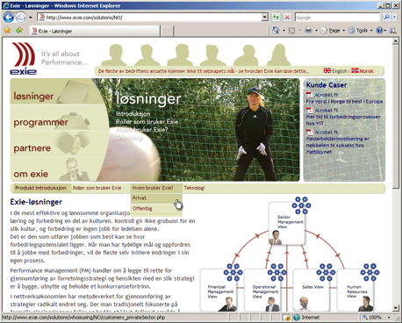Open PDF icon for Fra verst i Norge
The image size is (402, 323).
pyautogui.click(x=310, y=95)
